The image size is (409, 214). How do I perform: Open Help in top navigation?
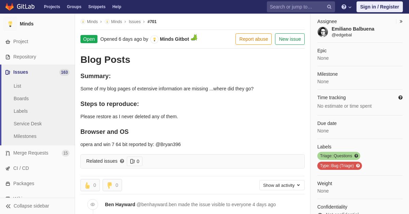tap(117, 7)
